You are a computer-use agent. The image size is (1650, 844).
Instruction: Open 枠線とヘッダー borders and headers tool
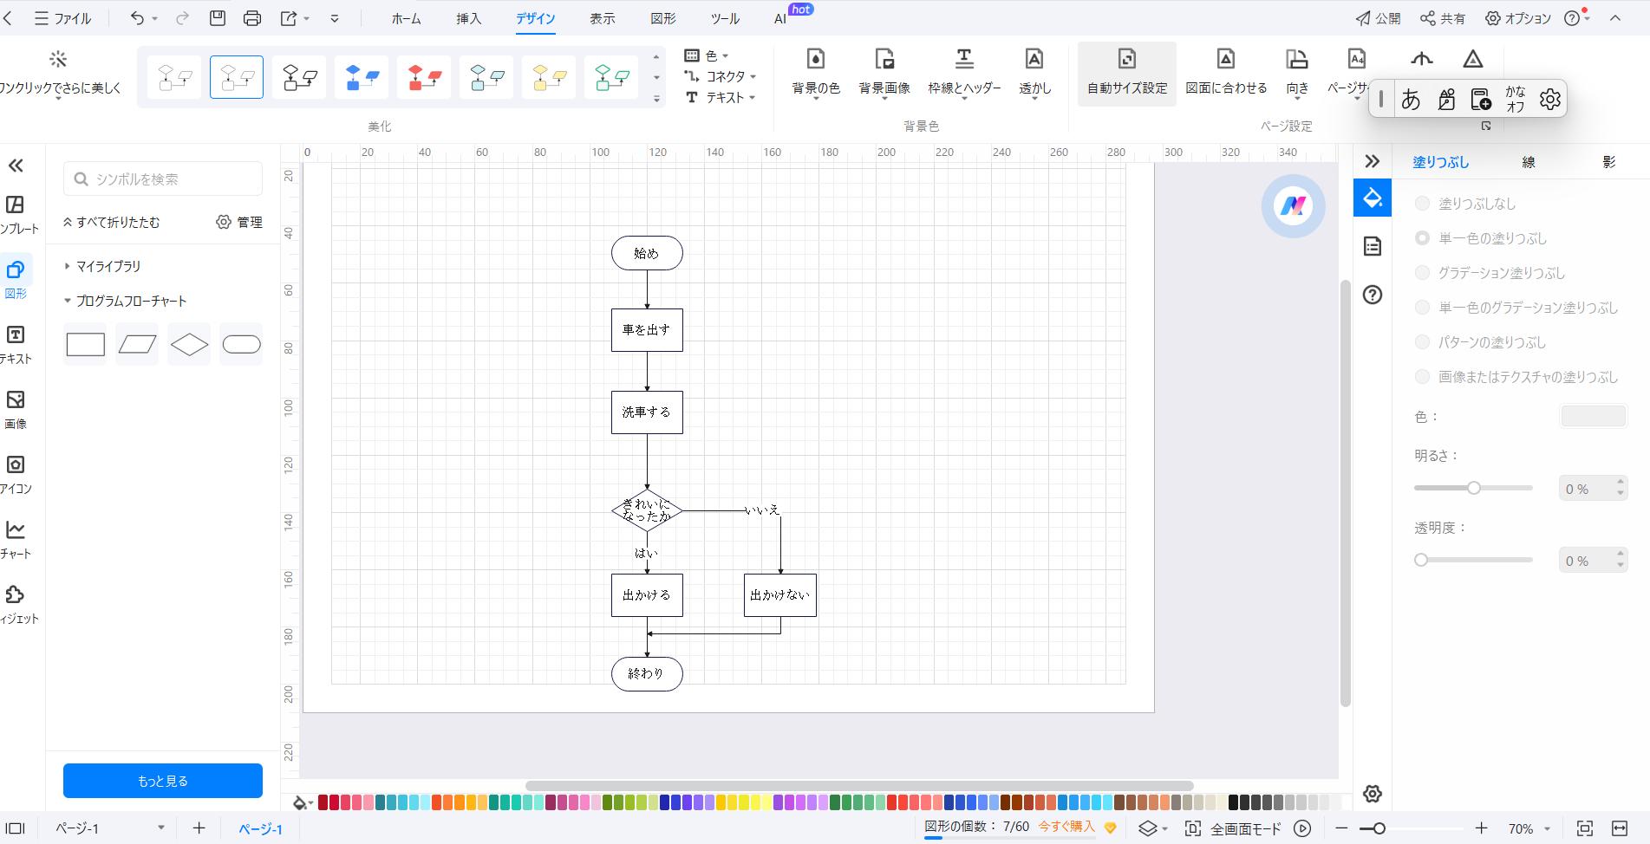(x=964, y=73)
